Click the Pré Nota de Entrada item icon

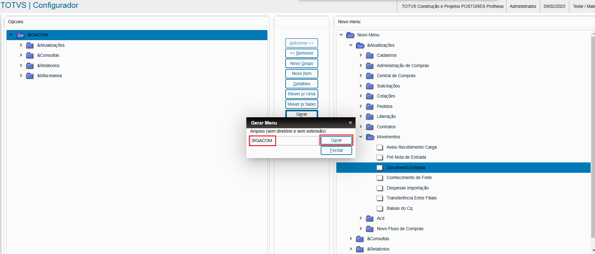point(380,157)
